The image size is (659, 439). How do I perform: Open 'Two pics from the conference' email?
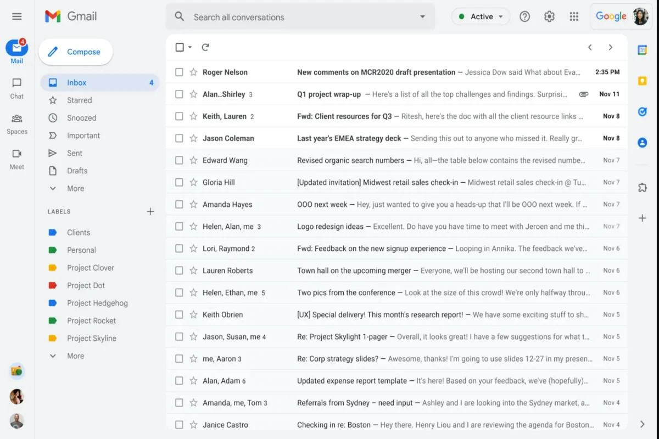[396, 292]
